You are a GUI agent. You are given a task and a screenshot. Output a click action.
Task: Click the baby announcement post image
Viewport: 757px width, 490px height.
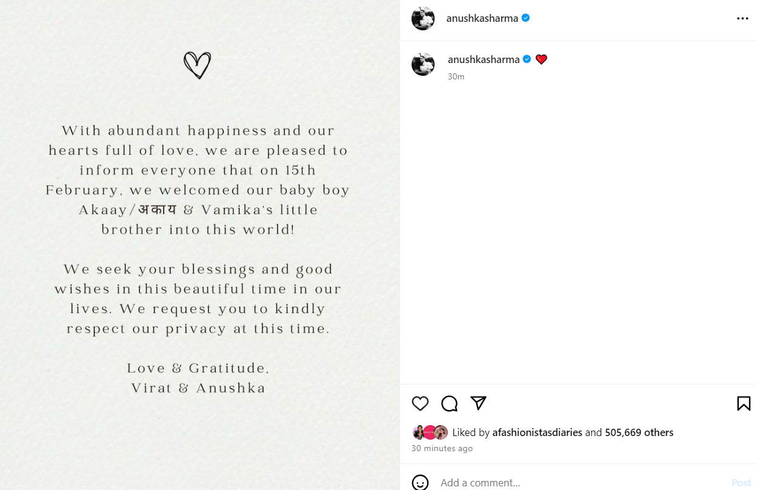tap(199, 245)
